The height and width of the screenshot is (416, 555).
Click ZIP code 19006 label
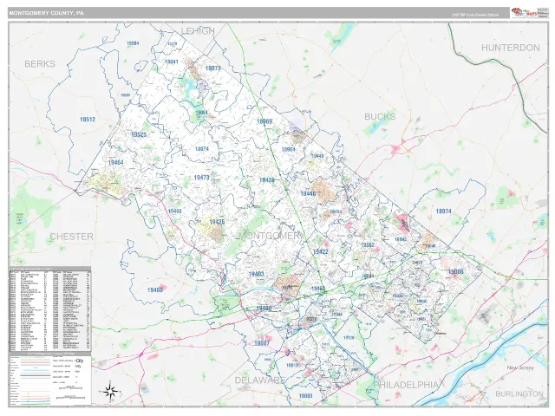[456, 271]
